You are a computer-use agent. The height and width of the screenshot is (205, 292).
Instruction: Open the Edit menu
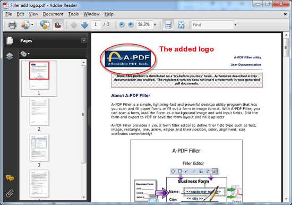[x=20, y=14]
